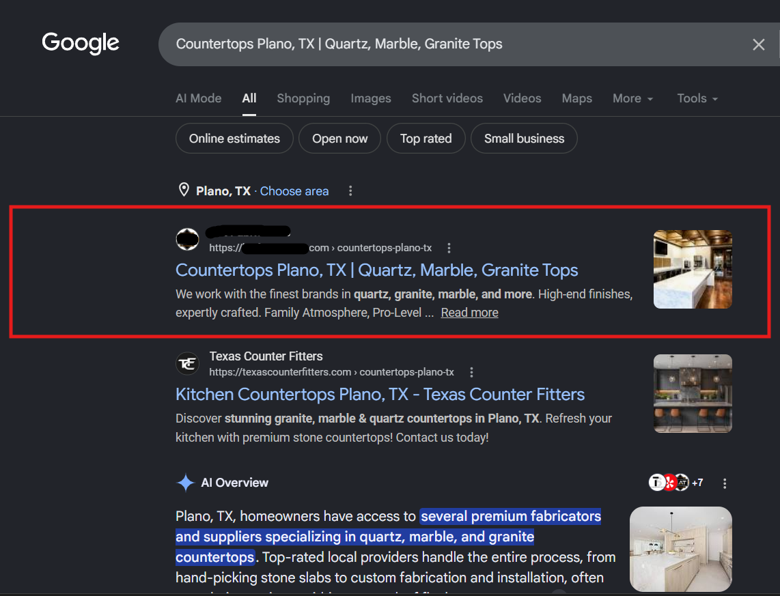
Task: Open the Images tab
Action: (371, 98)
